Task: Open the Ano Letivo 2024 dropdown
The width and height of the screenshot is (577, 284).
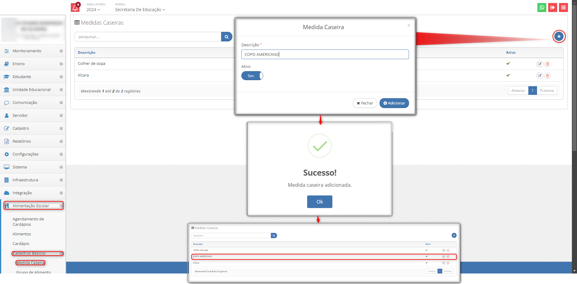Action: click(x=93, y=10)
